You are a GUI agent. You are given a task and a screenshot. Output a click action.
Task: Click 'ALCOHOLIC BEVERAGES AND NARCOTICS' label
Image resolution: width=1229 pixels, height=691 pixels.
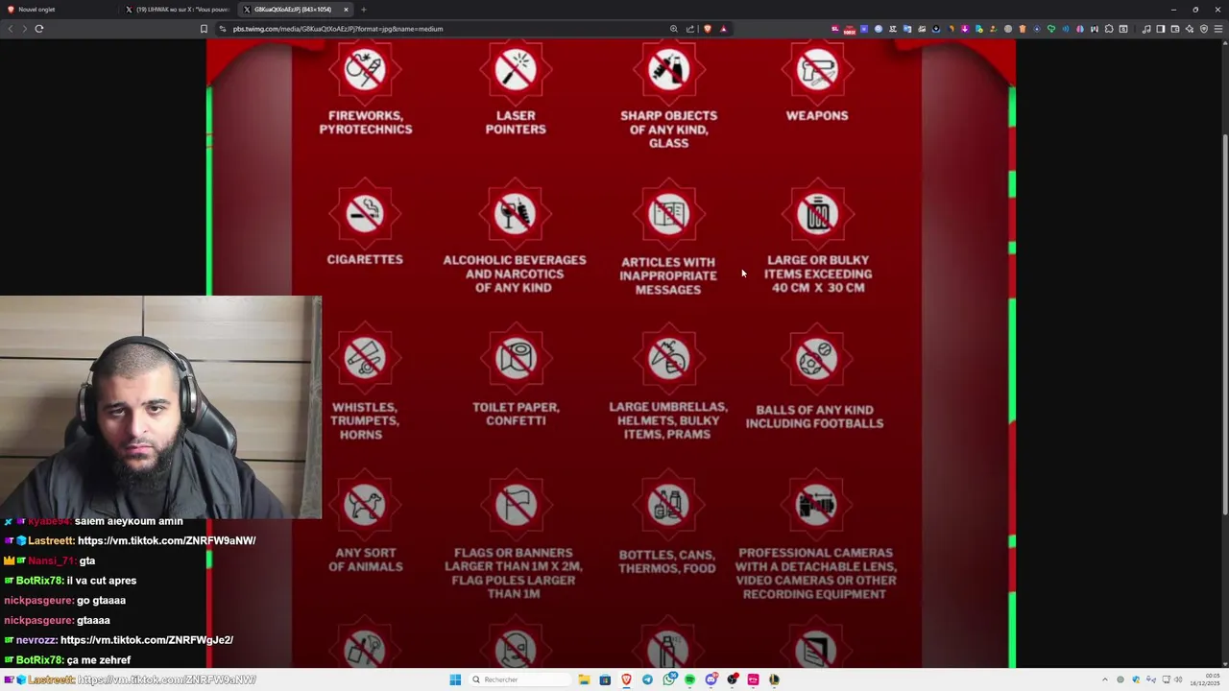[x=515, y=274]
